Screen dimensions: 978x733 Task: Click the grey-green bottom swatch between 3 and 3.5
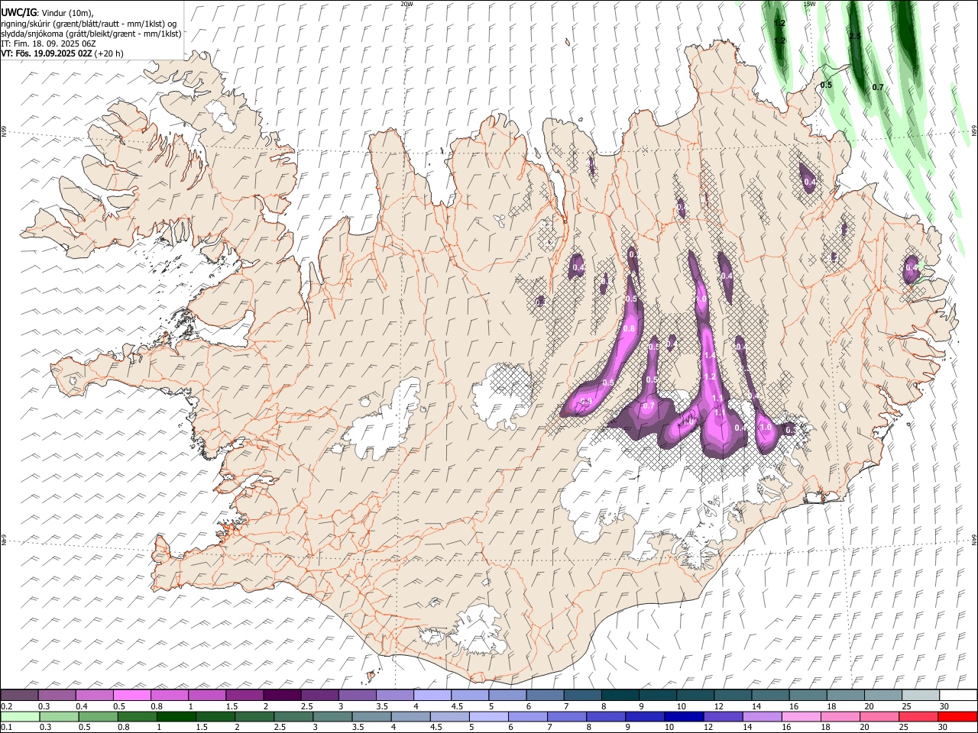(332, 717)
